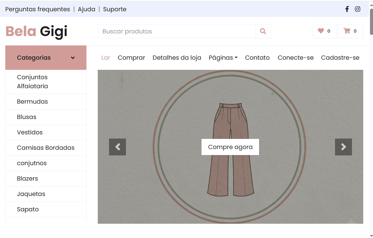Expand the Páginas dropdown menu
373x238 pixels.
click(x=223, y=58)
